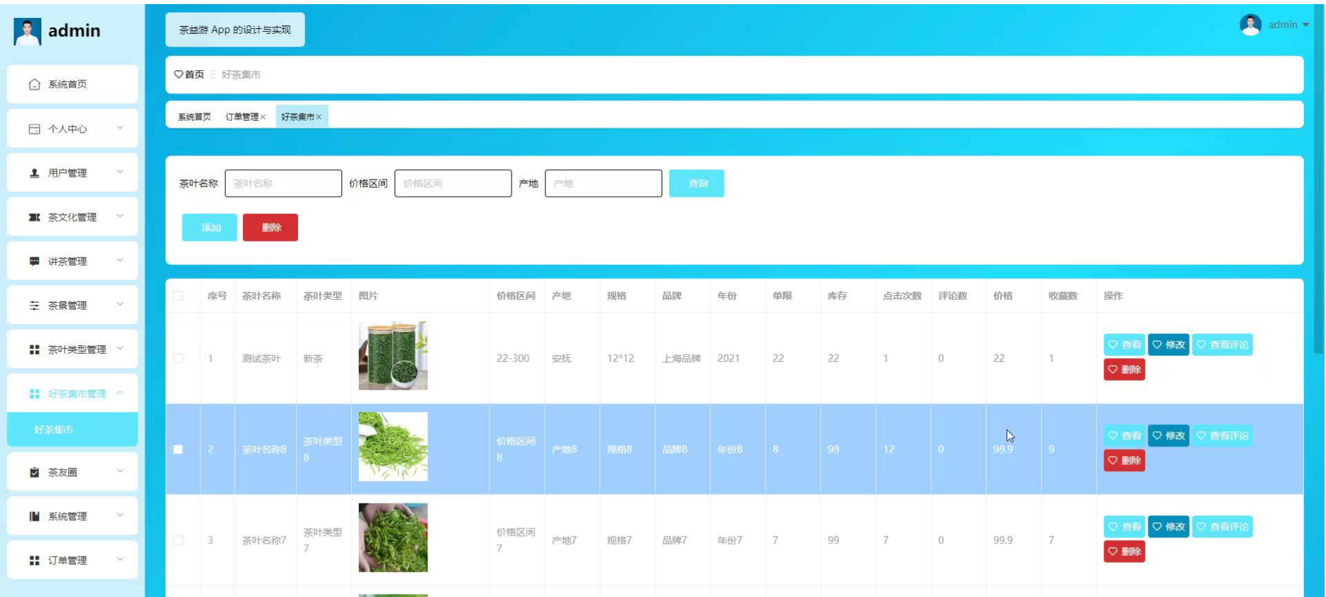
Task: Click the chat icon beside 讲茶管理
Action: tap(34, 261)
